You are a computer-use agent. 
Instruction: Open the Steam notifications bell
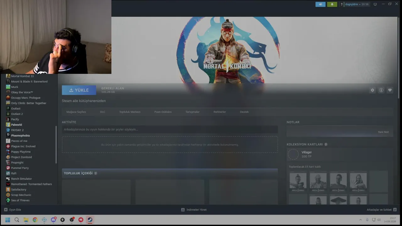coord(332,4)
